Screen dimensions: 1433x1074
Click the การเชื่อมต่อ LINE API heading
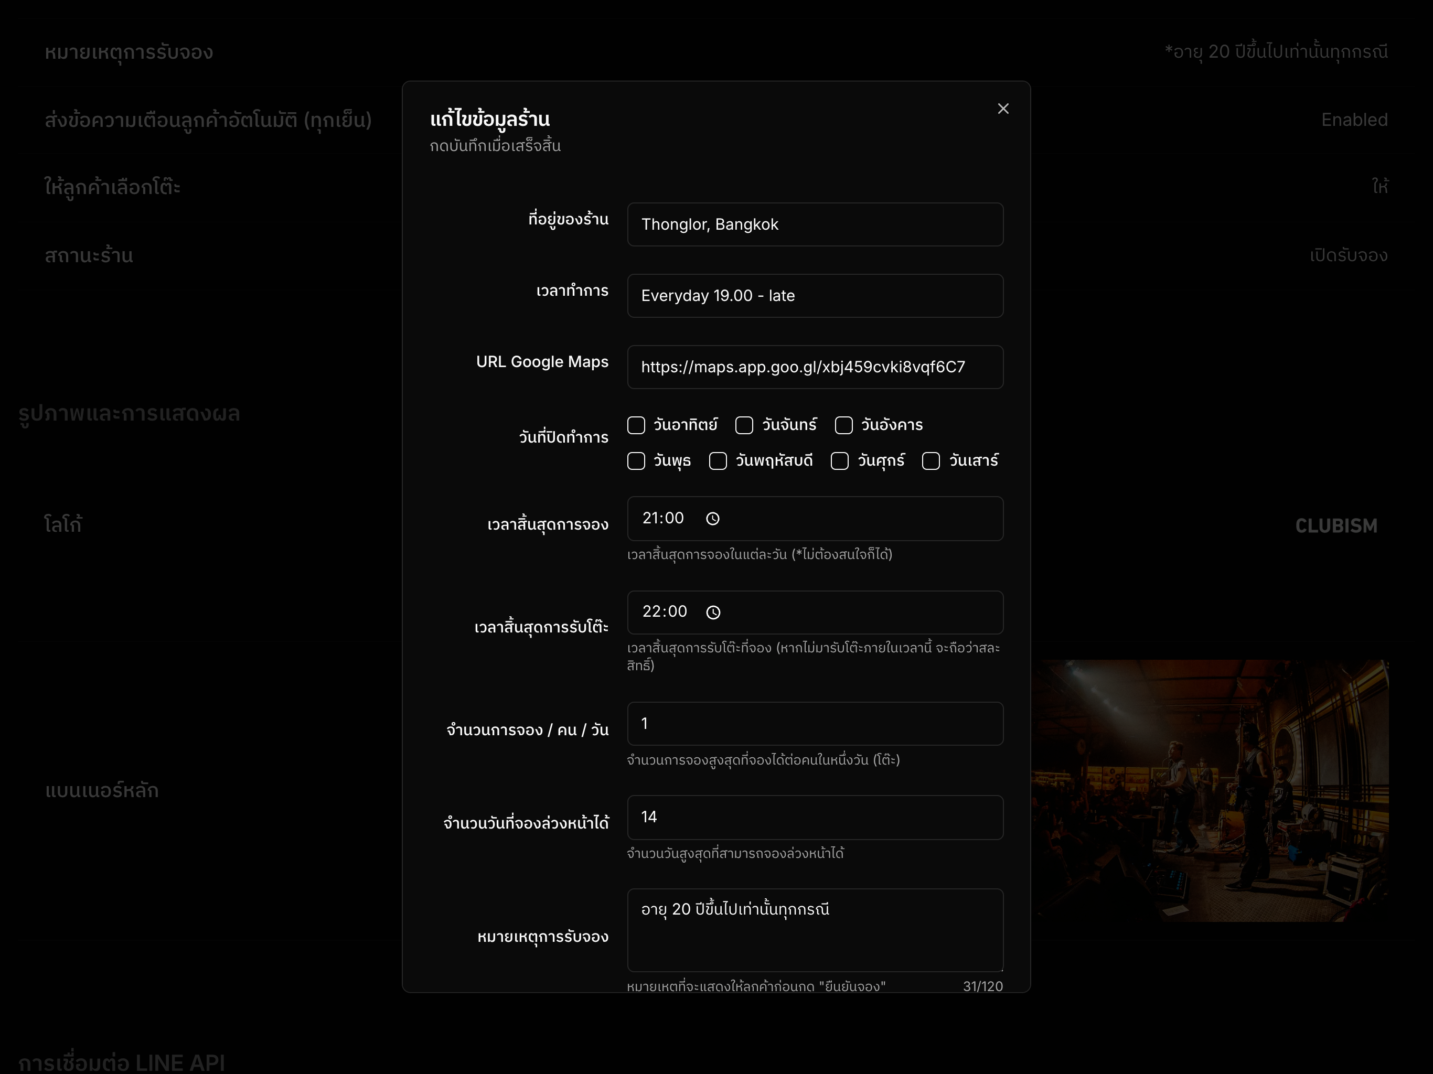(x=122, y=1062)
